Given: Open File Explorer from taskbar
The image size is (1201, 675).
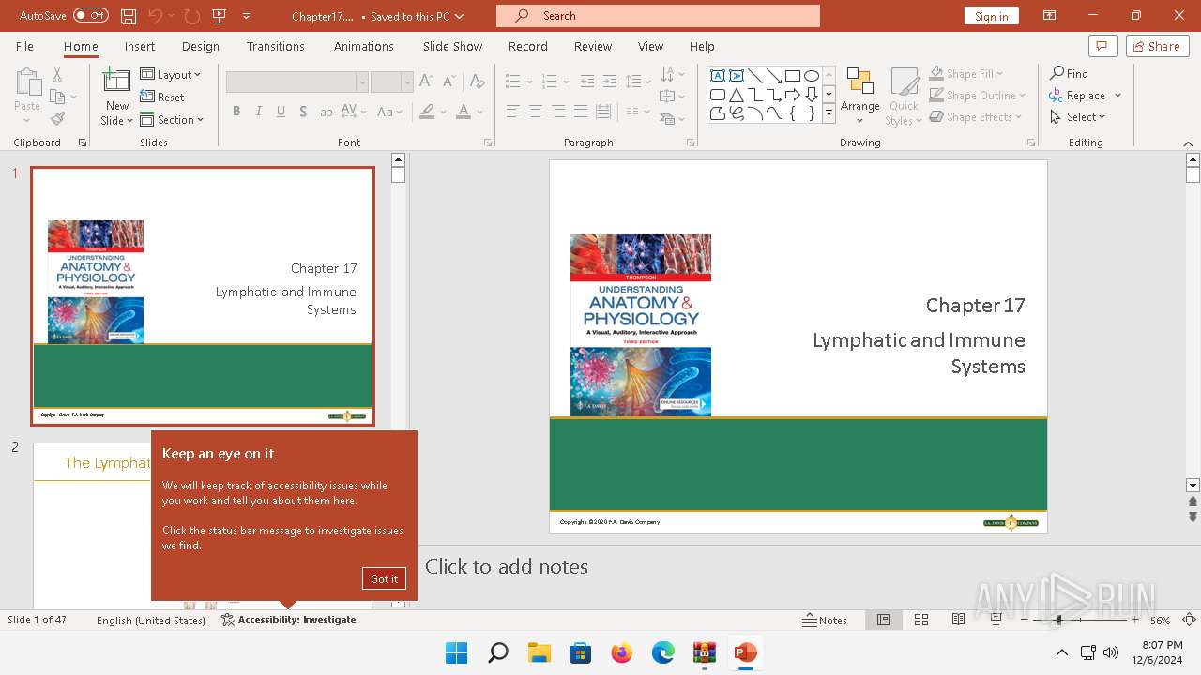Looking at the screenshot, I should (539, 652).
